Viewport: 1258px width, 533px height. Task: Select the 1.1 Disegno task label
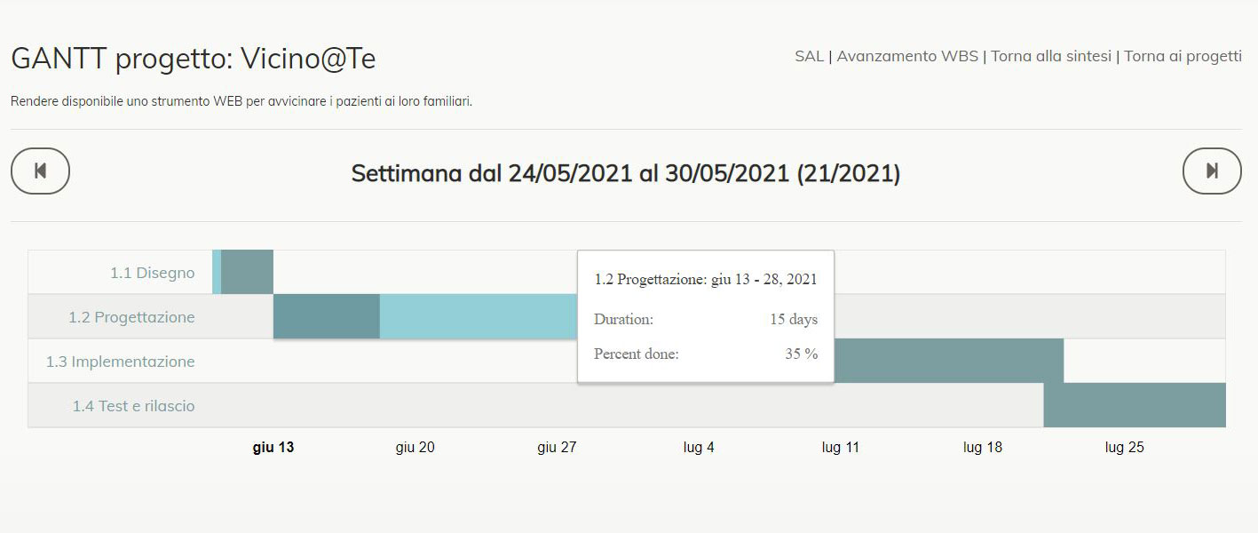(152, 273)
